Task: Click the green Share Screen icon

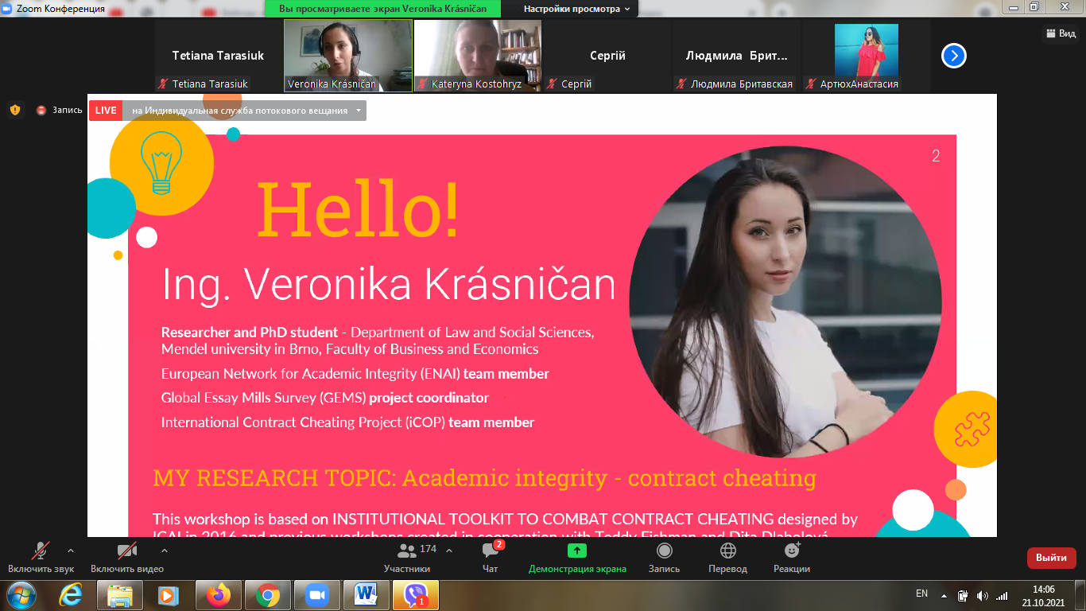Action: (x=577, y=551)
